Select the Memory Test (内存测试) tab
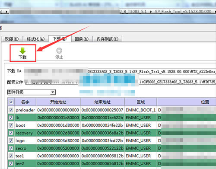The image size is (216, 169). tap(108, 39)
